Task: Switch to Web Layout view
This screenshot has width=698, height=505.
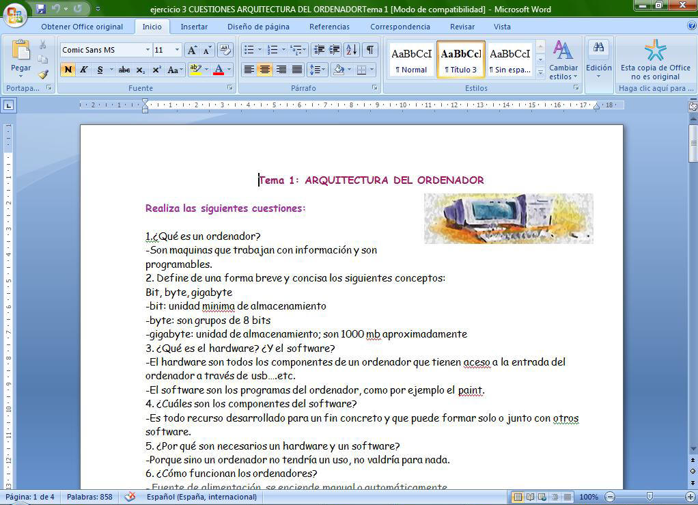Action: [542, 497]
